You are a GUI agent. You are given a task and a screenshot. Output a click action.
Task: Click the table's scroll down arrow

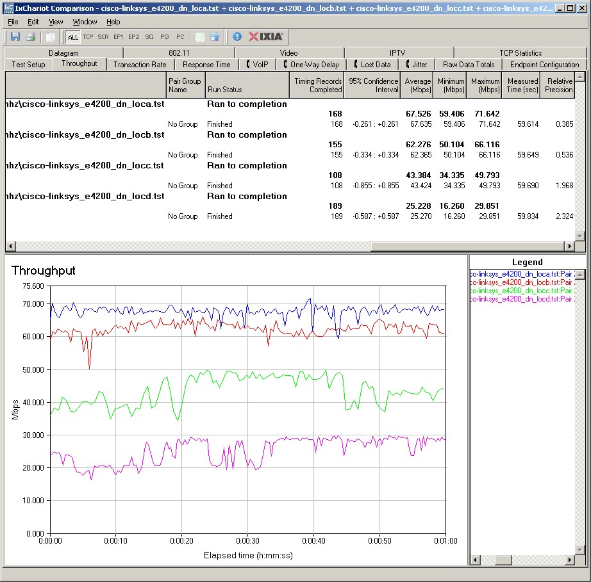click(x=580, y=236)
